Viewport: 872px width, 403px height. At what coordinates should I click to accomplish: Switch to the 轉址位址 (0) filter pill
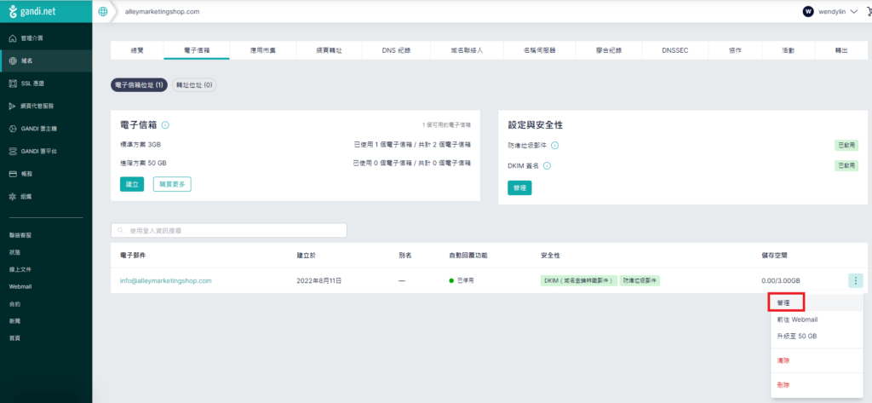coord(194,85)
